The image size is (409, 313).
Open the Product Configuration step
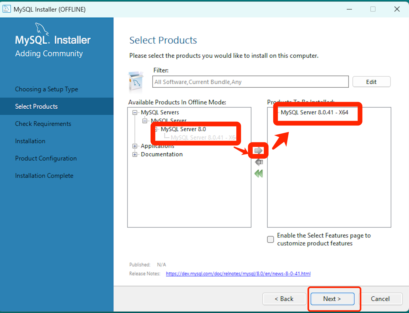[46, 158]
